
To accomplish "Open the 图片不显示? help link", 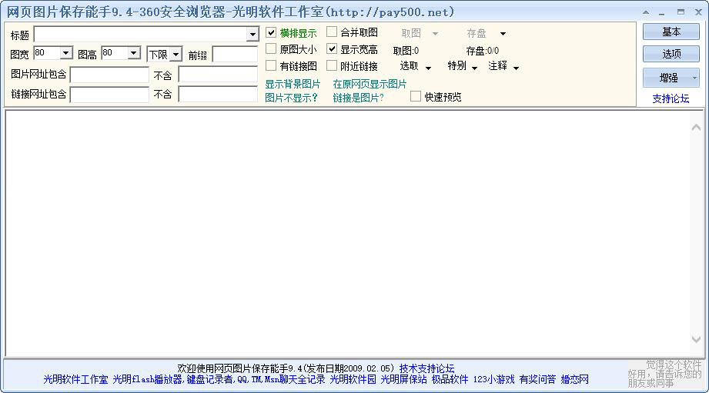I will 291,98.
